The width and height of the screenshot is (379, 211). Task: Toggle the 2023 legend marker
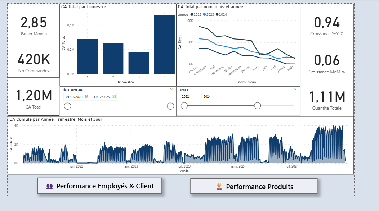tap(205, 14)
